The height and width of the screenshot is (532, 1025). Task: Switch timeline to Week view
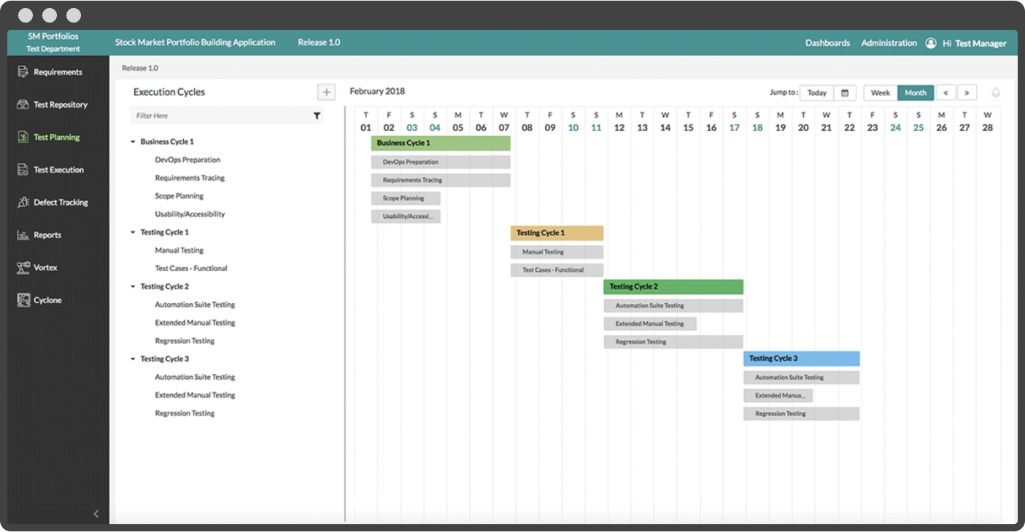click(x=881, y=93)
